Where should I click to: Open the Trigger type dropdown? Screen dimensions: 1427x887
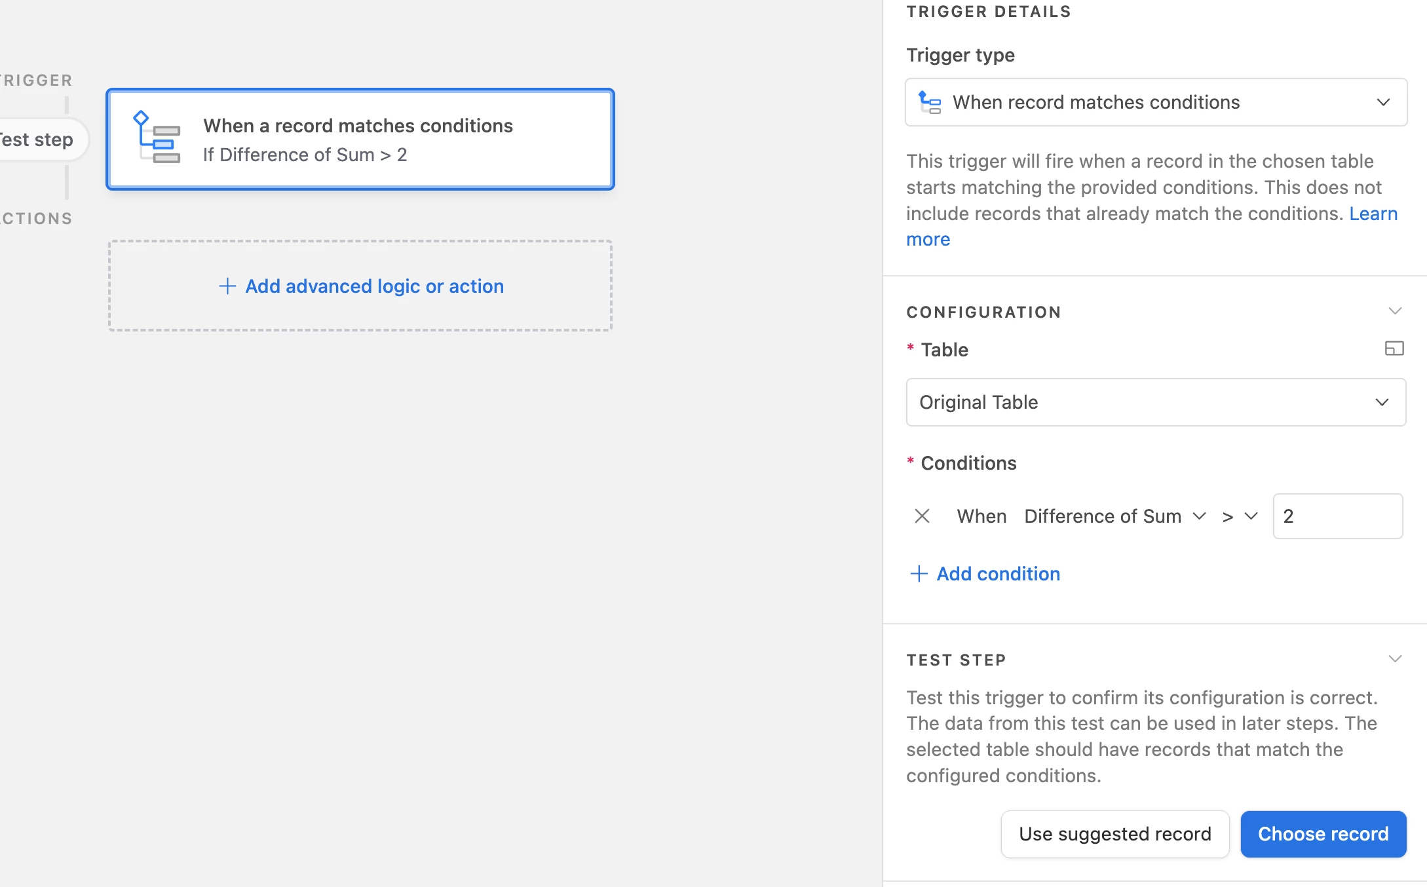pyautogui.click(x=1156, y=102)
